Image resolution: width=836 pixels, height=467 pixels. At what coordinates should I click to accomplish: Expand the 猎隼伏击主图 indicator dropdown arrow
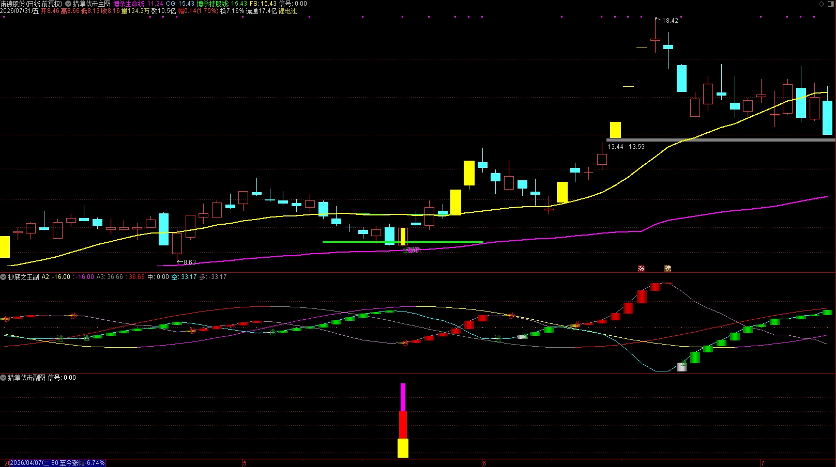point(68,4)
